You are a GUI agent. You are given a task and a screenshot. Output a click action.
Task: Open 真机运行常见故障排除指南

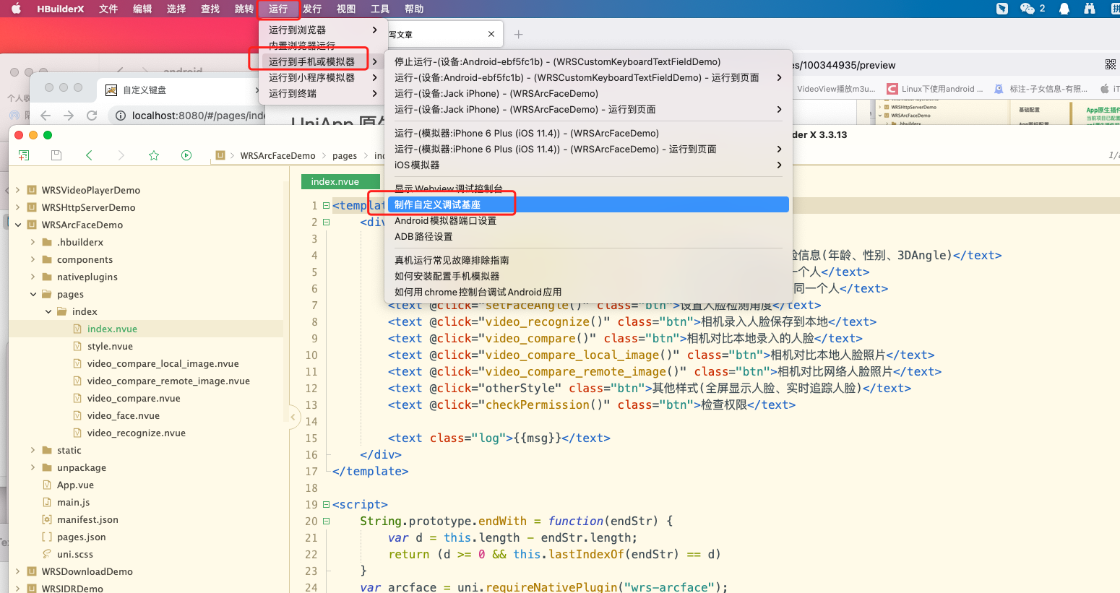click(588, 260)
